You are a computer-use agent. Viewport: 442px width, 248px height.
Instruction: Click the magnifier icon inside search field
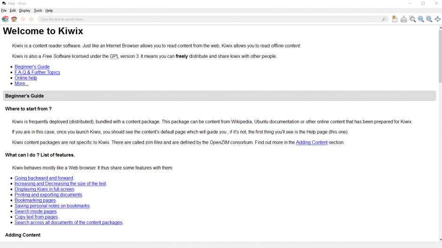tap(384, 19)
